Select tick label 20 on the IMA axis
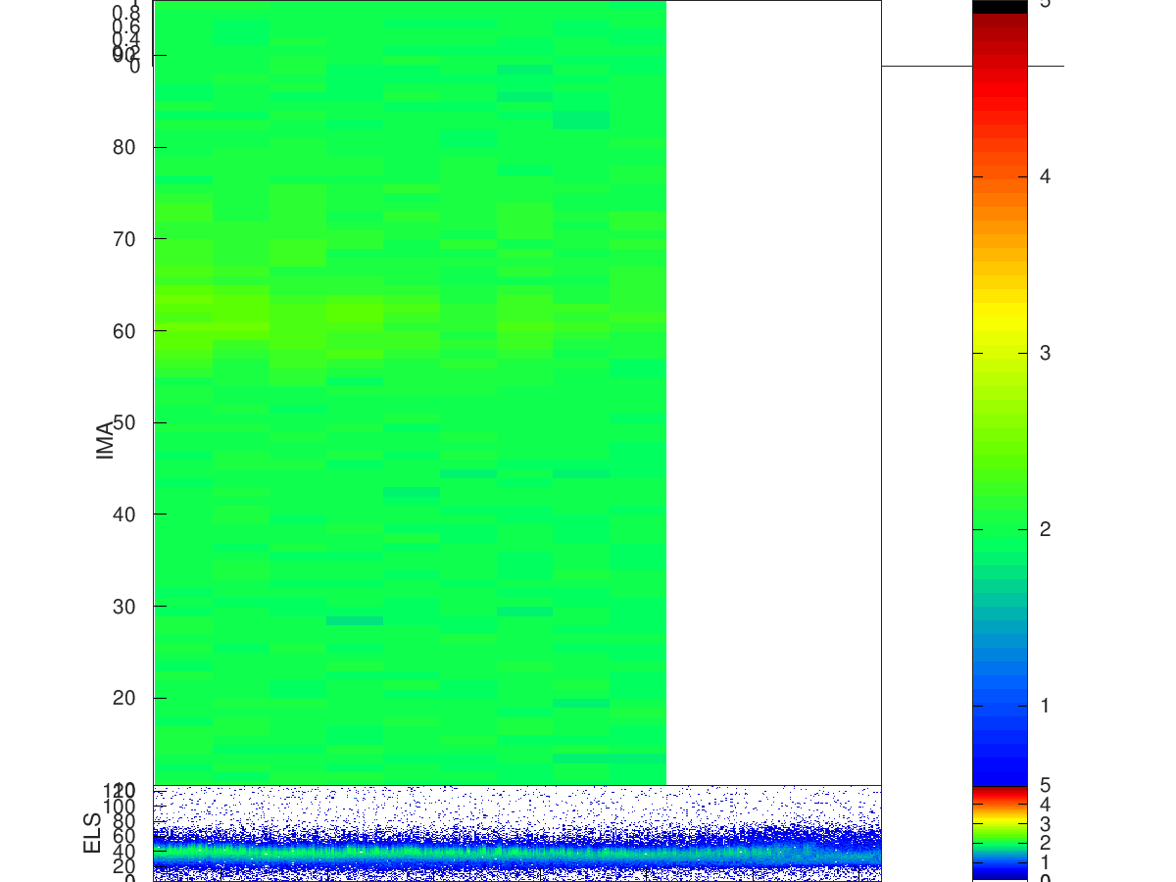 (123, 698)
